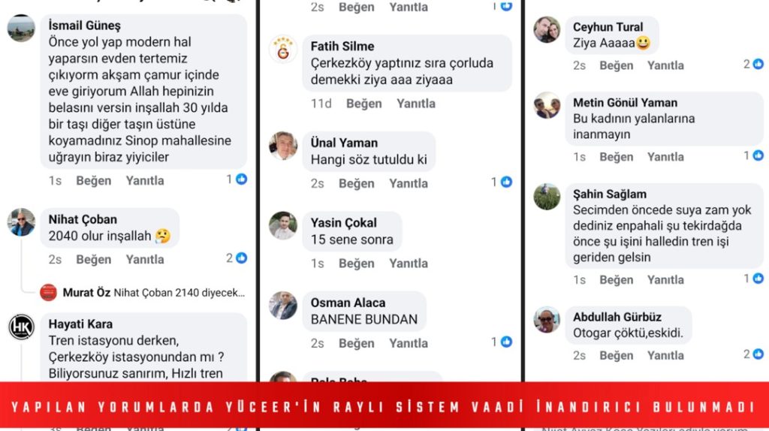Open the Ünal Yaman profile name link
The height and width of the screenshot is (431, 769).
pos(344,143)
